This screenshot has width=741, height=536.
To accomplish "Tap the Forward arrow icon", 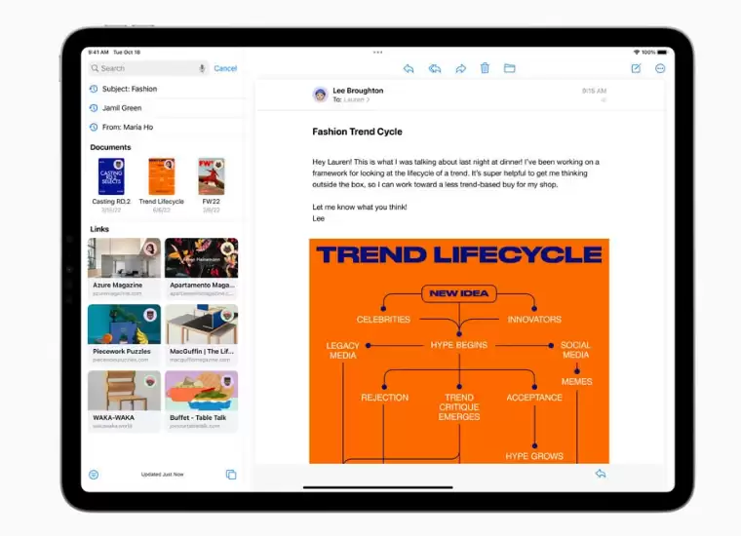I will (x=461, y=68).
